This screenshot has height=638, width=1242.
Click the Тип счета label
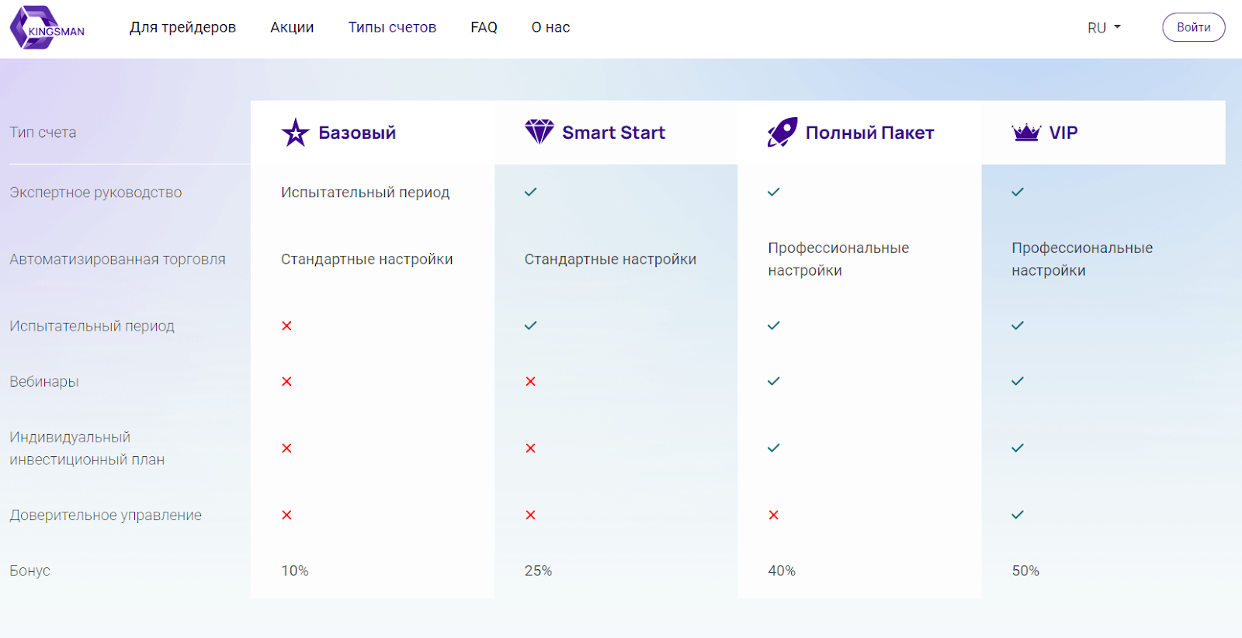(x=43, y=133)
